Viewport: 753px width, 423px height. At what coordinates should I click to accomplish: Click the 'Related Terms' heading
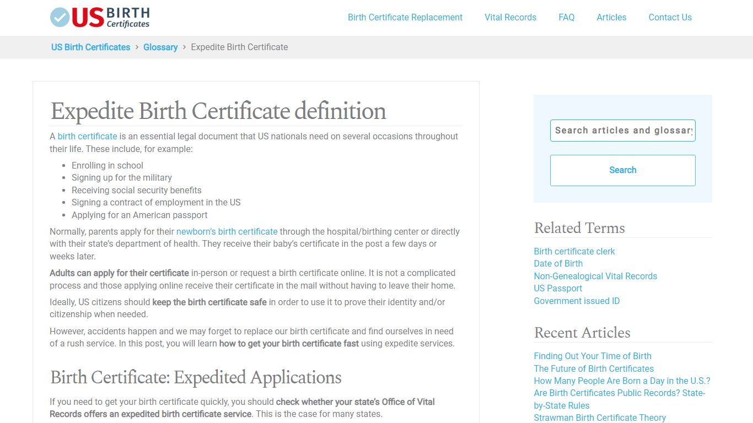[x=579, y=228]
